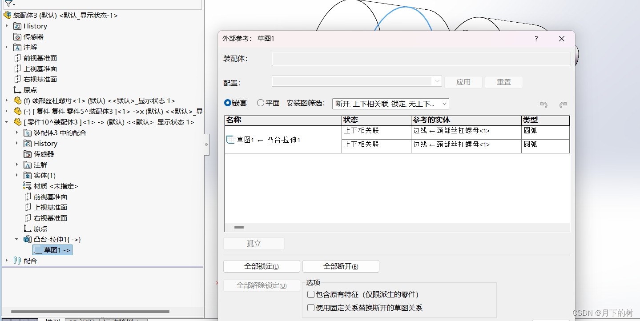Select the top-level 右视基准面 plane icon
The height and width of the screenshot is (321, 640).
pos(17,79)
